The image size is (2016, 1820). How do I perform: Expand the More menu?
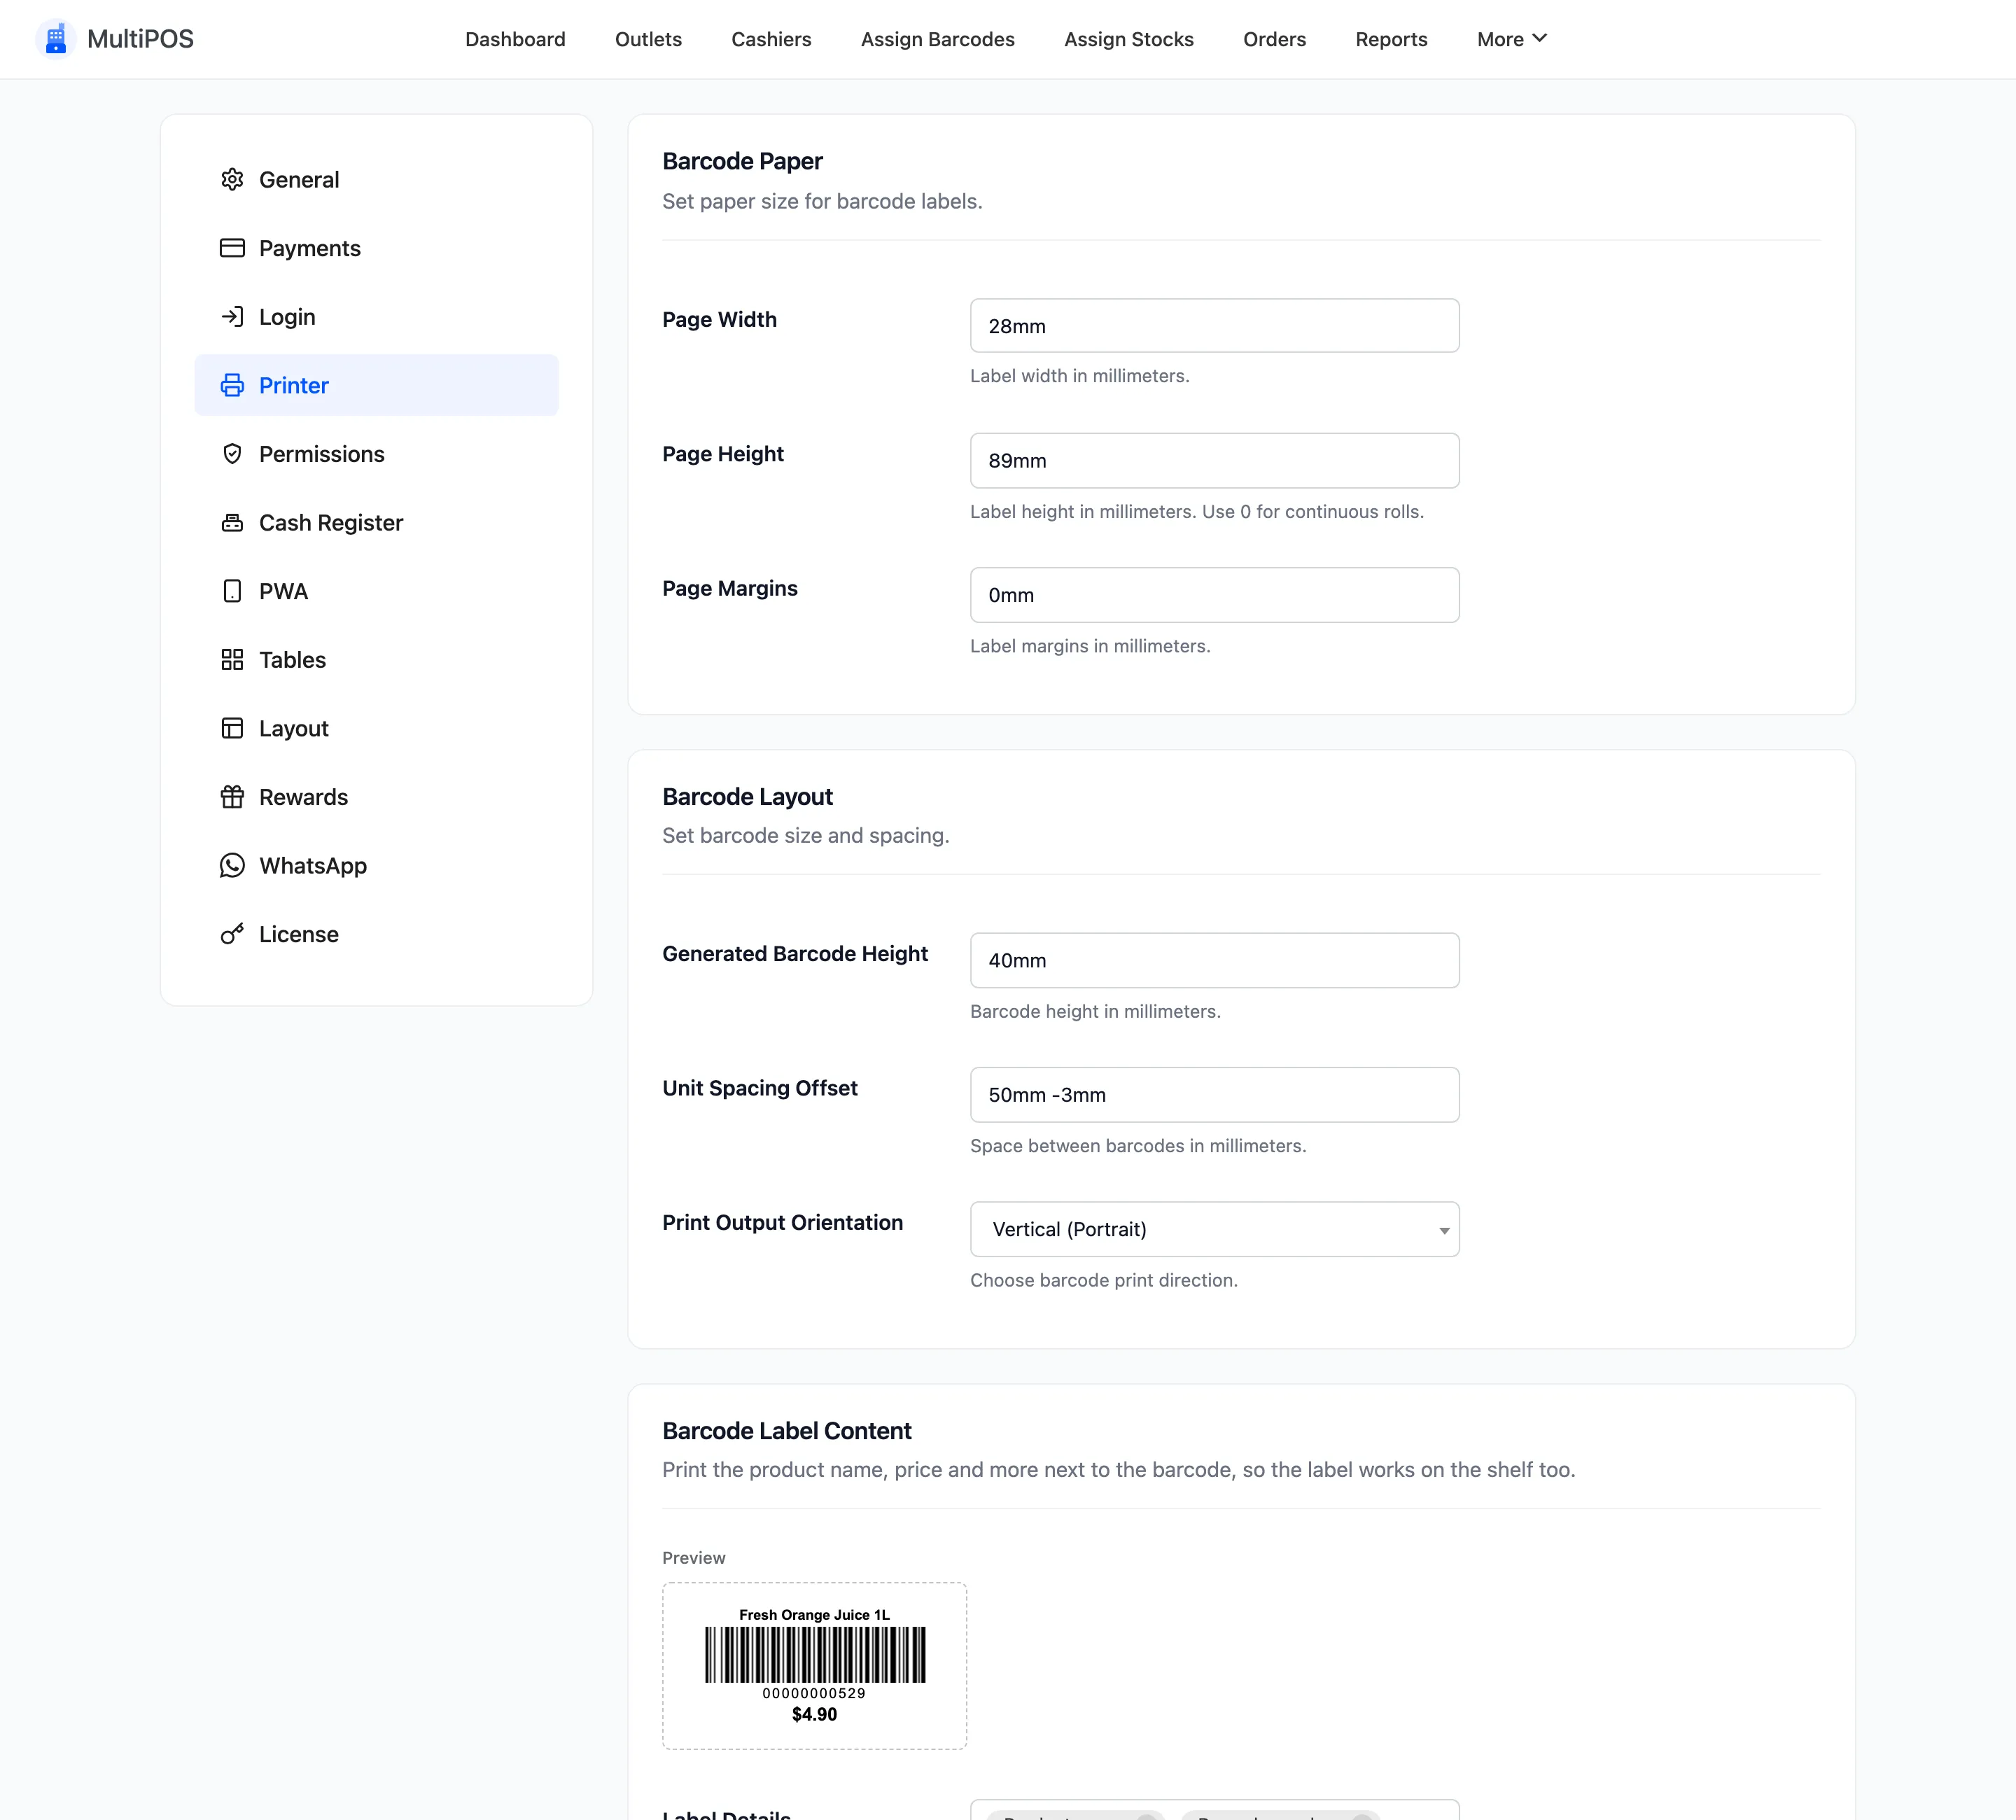coord(1511,39)
